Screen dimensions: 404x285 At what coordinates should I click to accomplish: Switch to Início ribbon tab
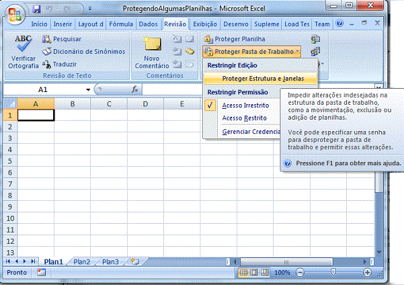pos(39,24)
